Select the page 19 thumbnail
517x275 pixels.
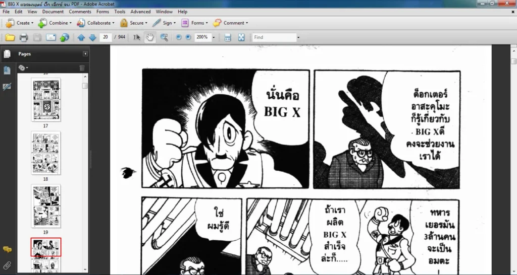(46, 206)
